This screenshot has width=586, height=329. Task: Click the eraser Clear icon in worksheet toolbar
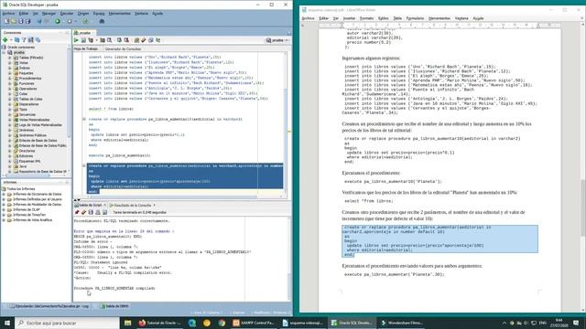tap(144, 40)
